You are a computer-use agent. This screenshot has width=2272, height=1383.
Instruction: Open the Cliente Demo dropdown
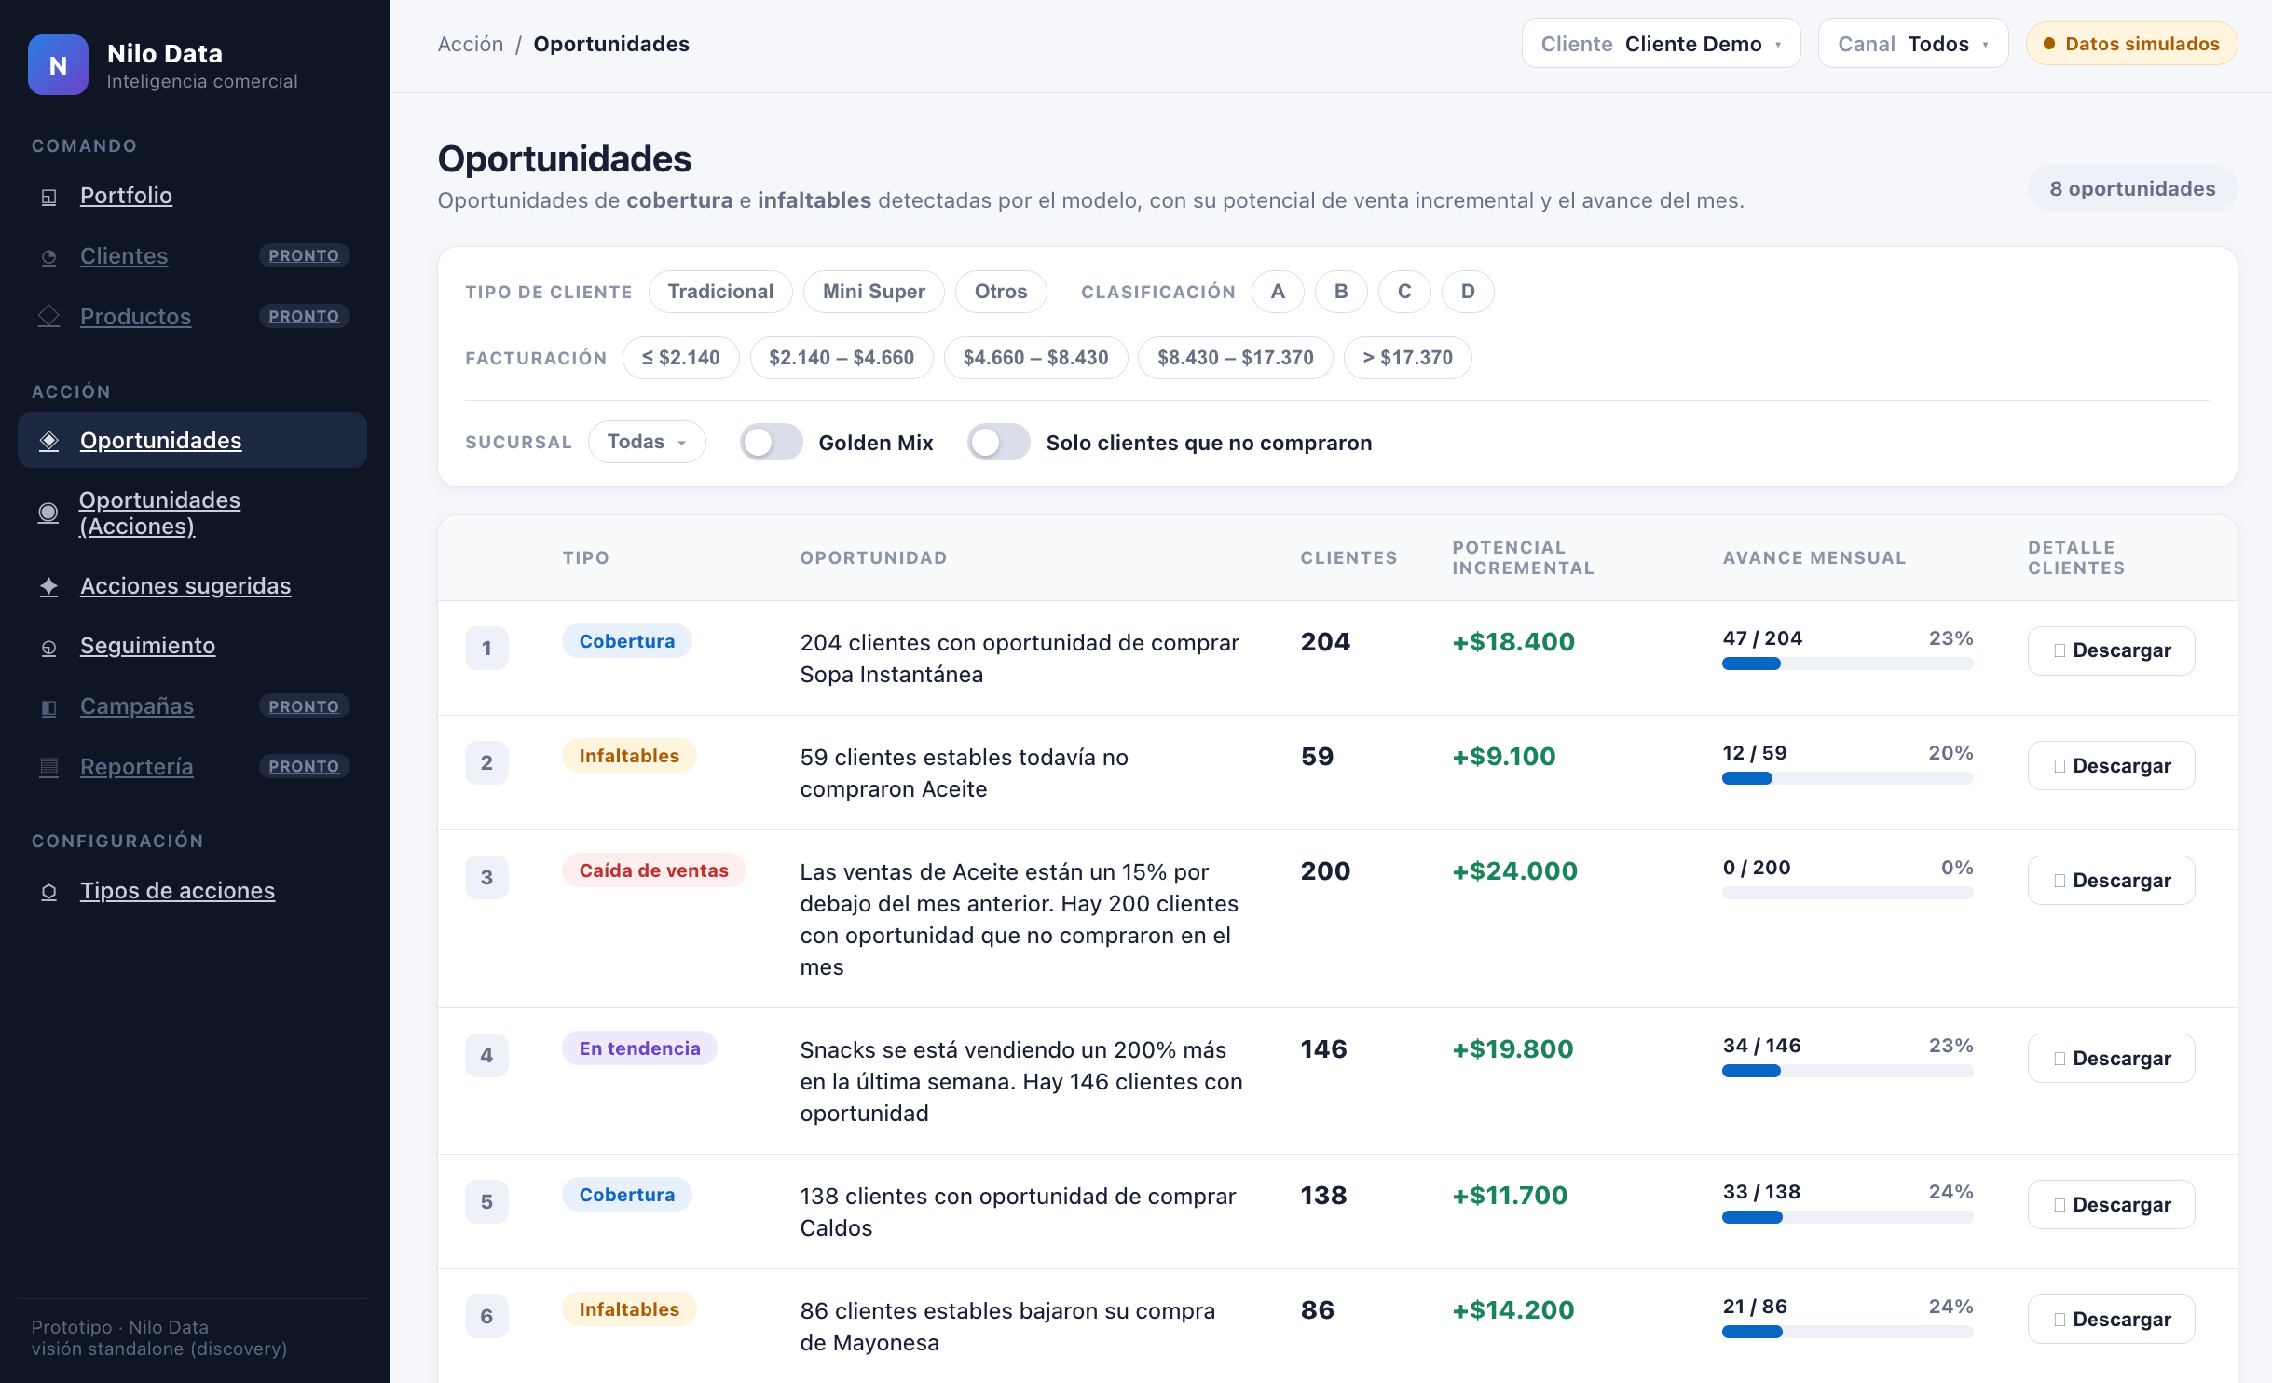pos(1662,44)
